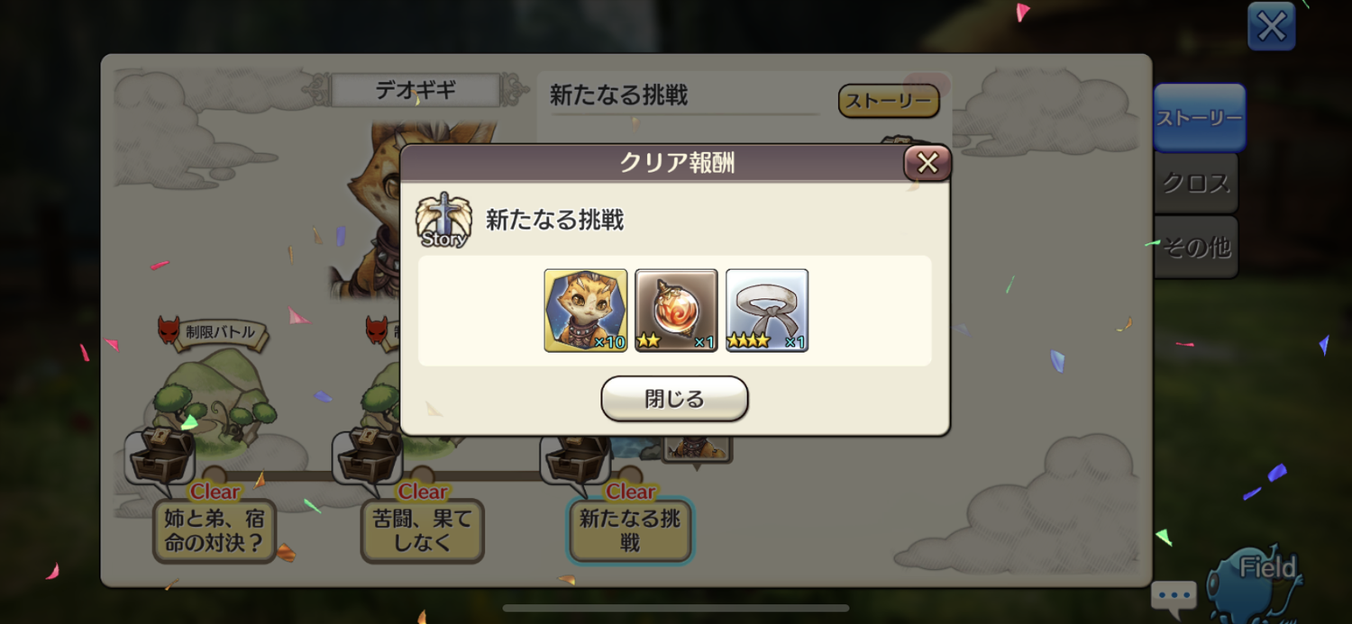Open treasure chest above 苦闘、果てしなく

369,456
